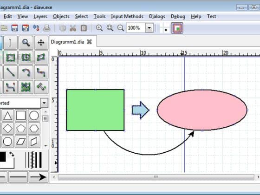Screen dimensions: 260x195
Task: Click the zoom 100% input field
Action: click(136, 28)
